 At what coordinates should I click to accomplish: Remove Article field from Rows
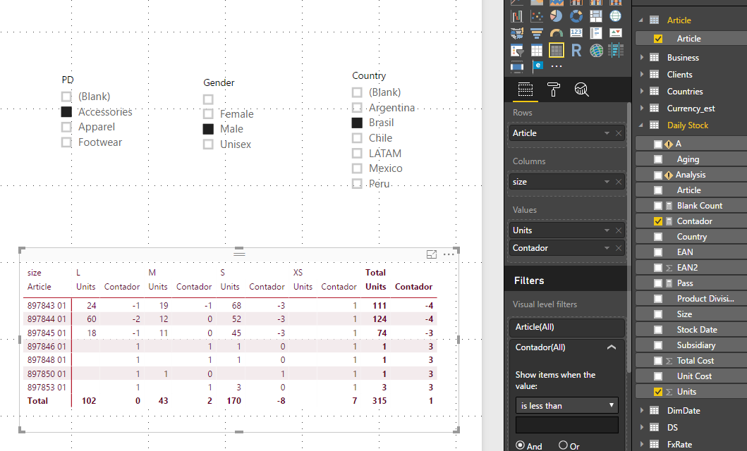pyautogui.click(x=619, y=133)
